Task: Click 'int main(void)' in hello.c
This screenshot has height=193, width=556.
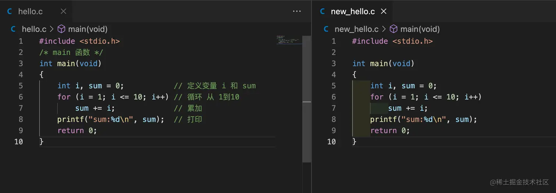Action: (71, 64)
